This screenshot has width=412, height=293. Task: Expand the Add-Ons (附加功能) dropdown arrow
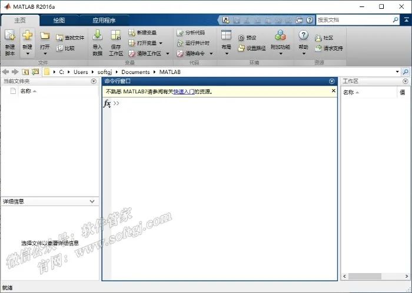280,54
